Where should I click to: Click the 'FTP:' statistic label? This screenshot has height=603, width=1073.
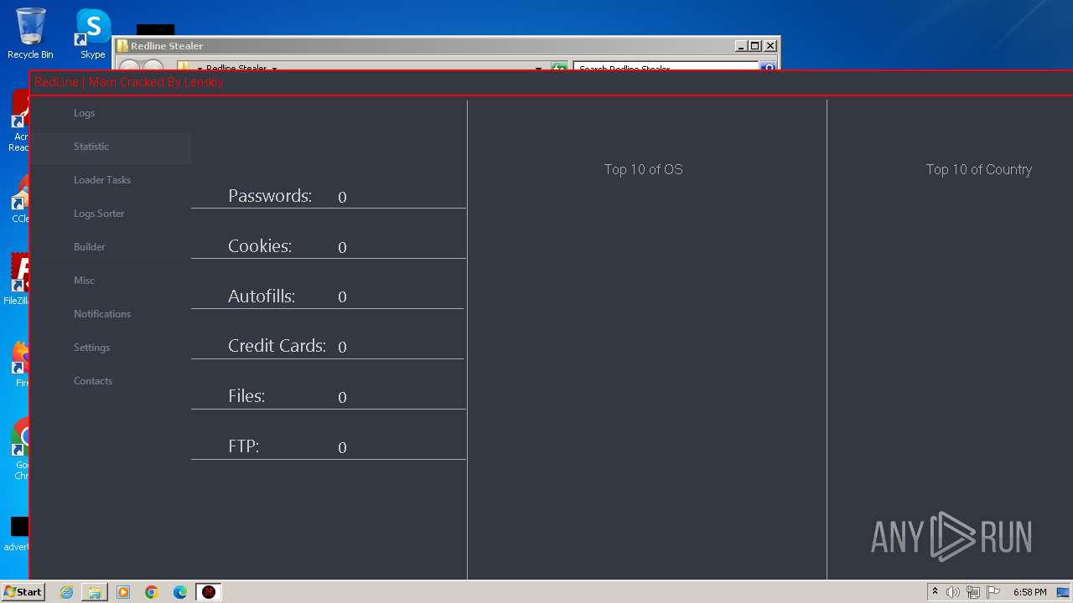243,446
